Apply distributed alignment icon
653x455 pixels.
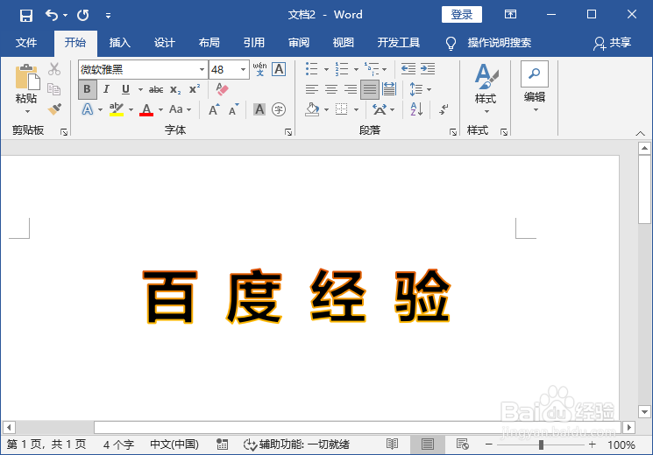389,89
